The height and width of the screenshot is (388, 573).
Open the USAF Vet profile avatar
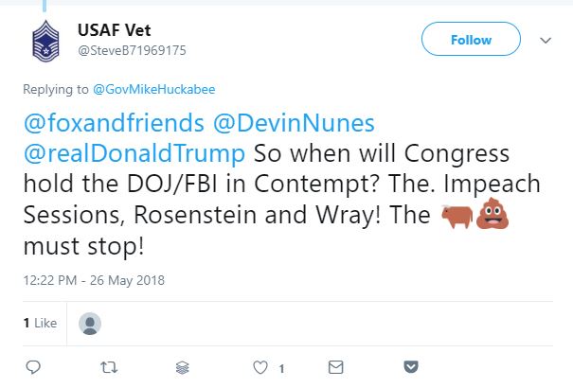44,42
